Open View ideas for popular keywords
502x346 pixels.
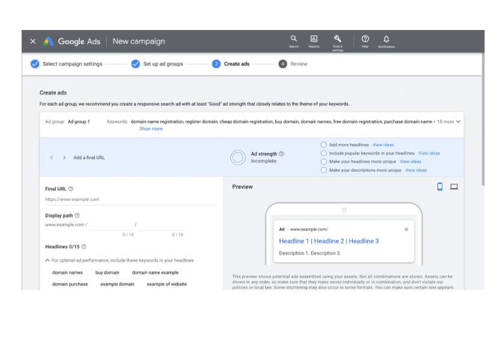pyautogui.click(x=429, y=153)
